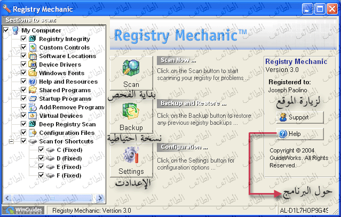Select the My Computer icon in tree

pos(15,30)
